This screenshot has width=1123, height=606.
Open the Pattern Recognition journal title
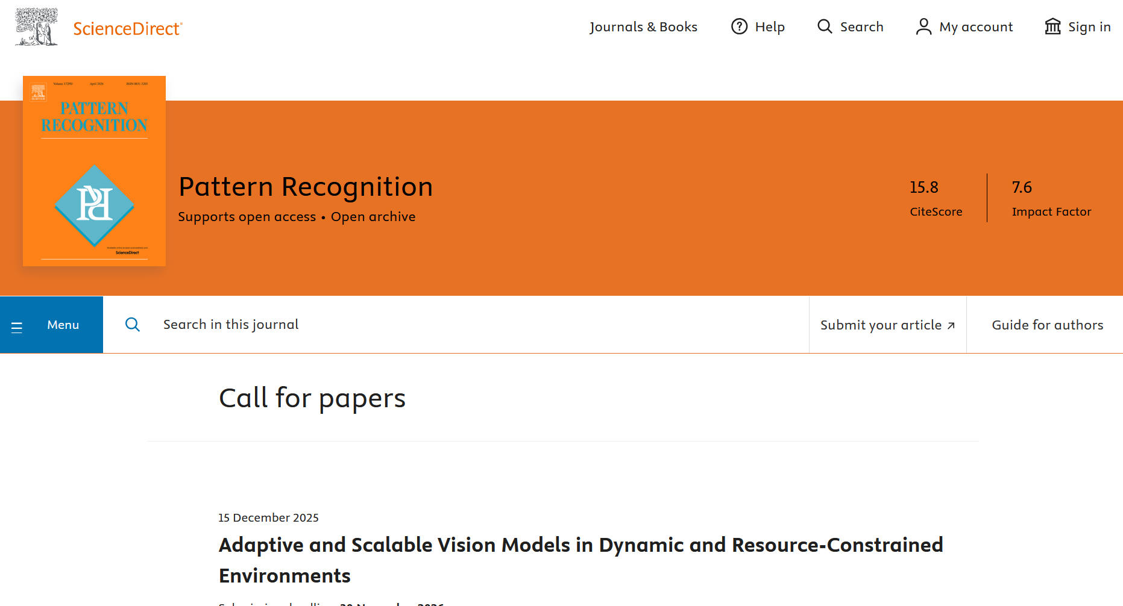coord(306,187)
